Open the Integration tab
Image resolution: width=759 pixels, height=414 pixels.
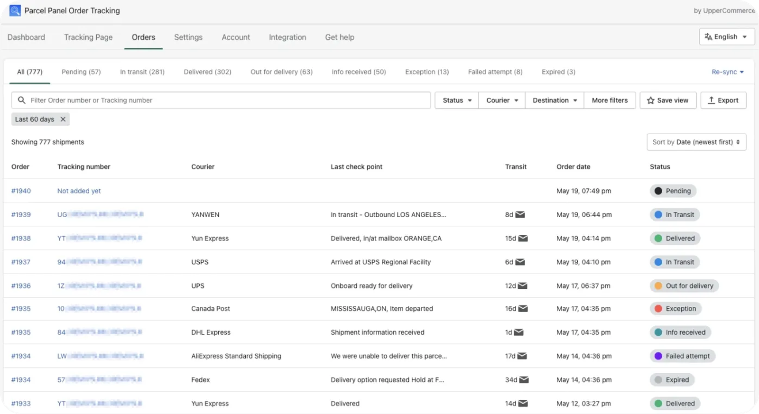coord(287,37)
